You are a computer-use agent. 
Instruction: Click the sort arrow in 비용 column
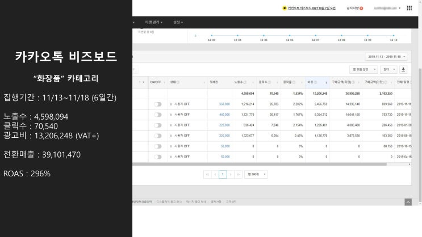point(326,82)
